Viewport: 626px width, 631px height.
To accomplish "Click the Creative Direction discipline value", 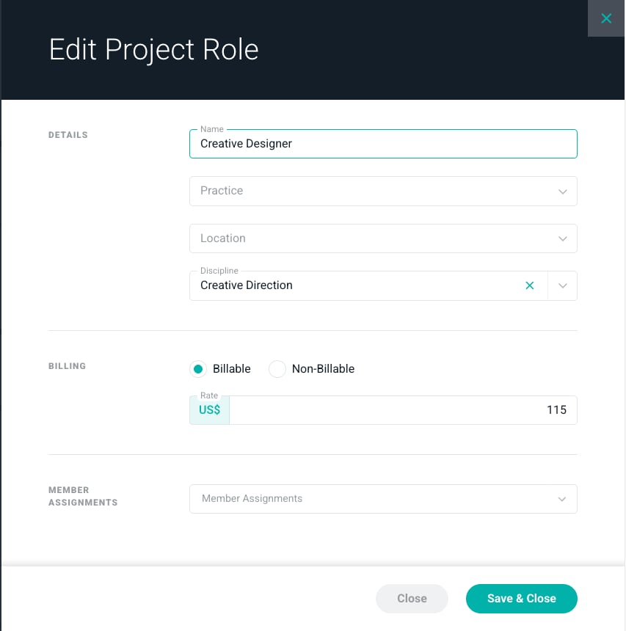I will 247,285.
